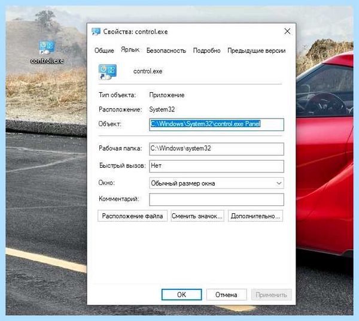Click the Рабочая папка: label
The image size is (359, 321).
tap(120, 149)
